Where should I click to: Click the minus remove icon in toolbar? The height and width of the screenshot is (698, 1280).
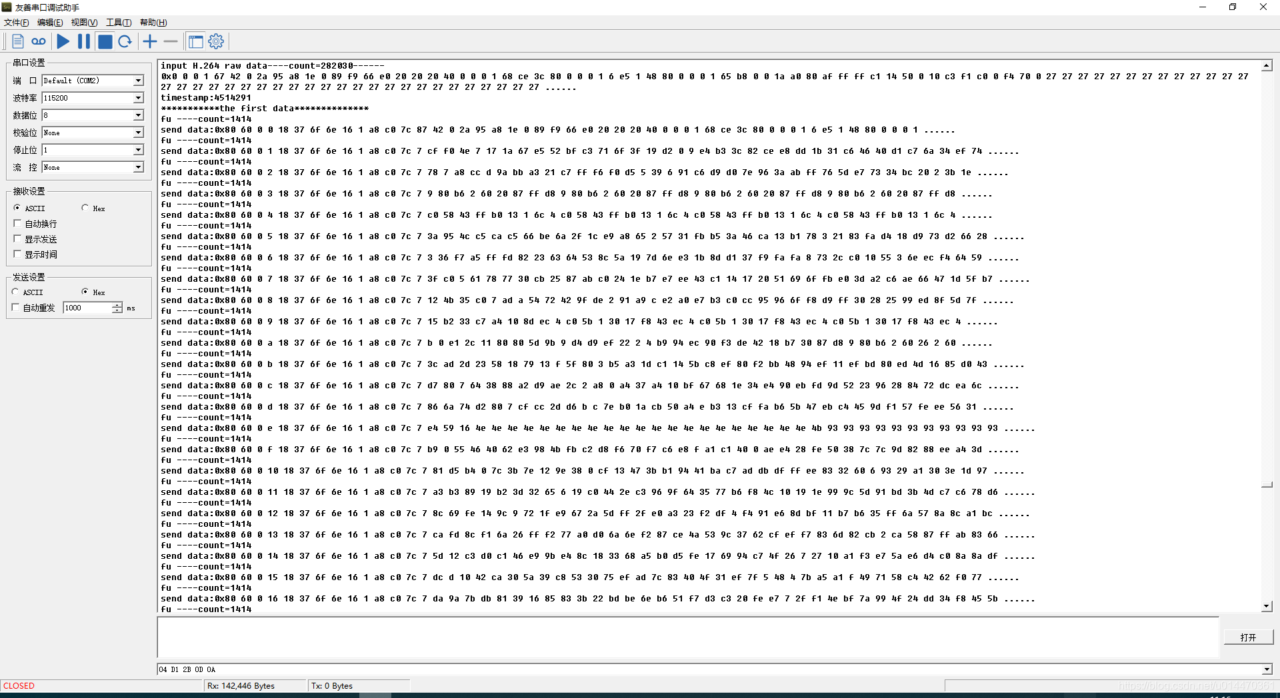pos(171,41)
